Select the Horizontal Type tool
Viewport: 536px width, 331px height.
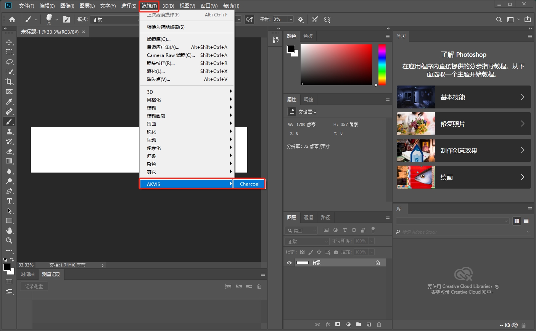pyautogui.click(x=9, y=201)
